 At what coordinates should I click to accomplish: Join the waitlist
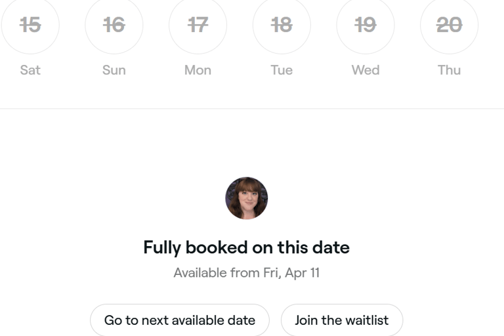pos(342,320)
